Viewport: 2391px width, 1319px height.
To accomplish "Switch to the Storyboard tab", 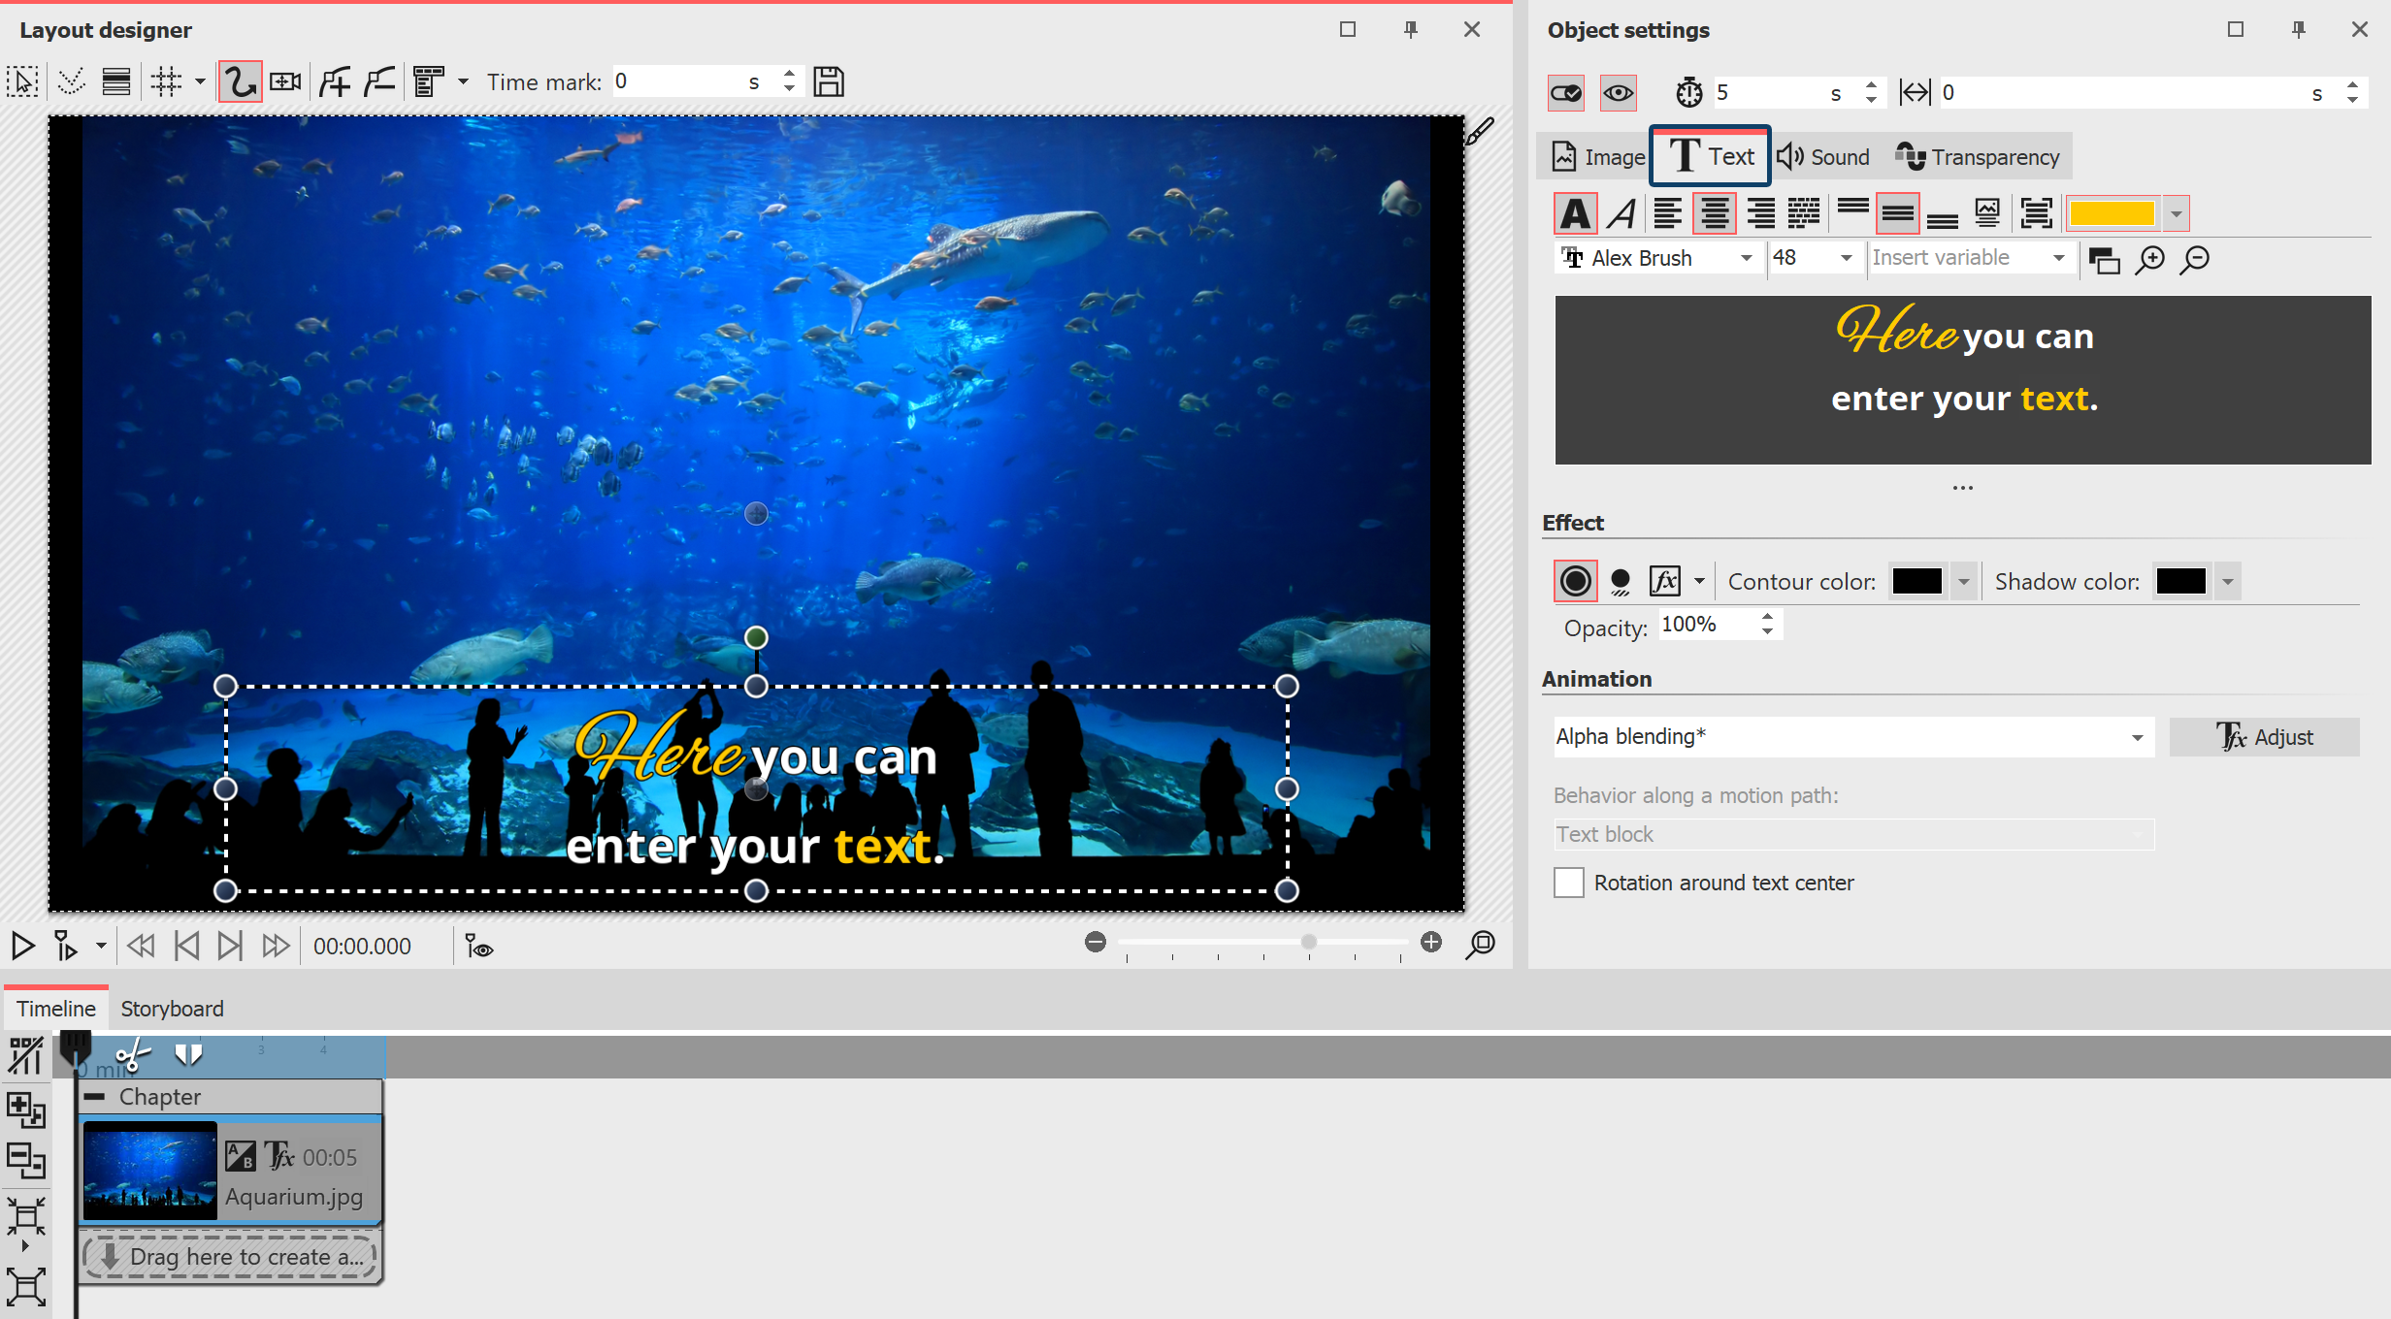I will click(172, 1009).
